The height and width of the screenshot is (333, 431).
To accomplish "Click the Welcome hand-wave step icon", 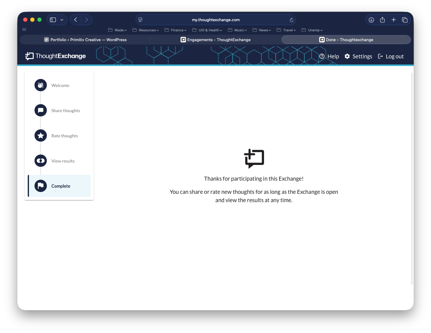I will coord(41,85).
